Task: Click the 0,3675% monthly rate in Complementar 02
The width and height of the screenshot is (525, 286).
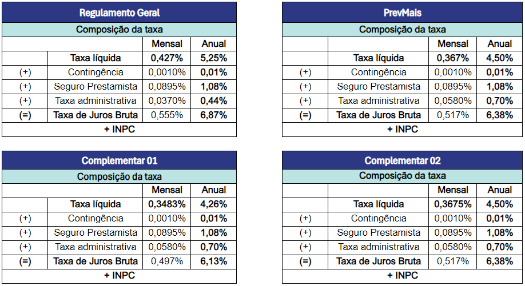Action: [x=452, y=204]
